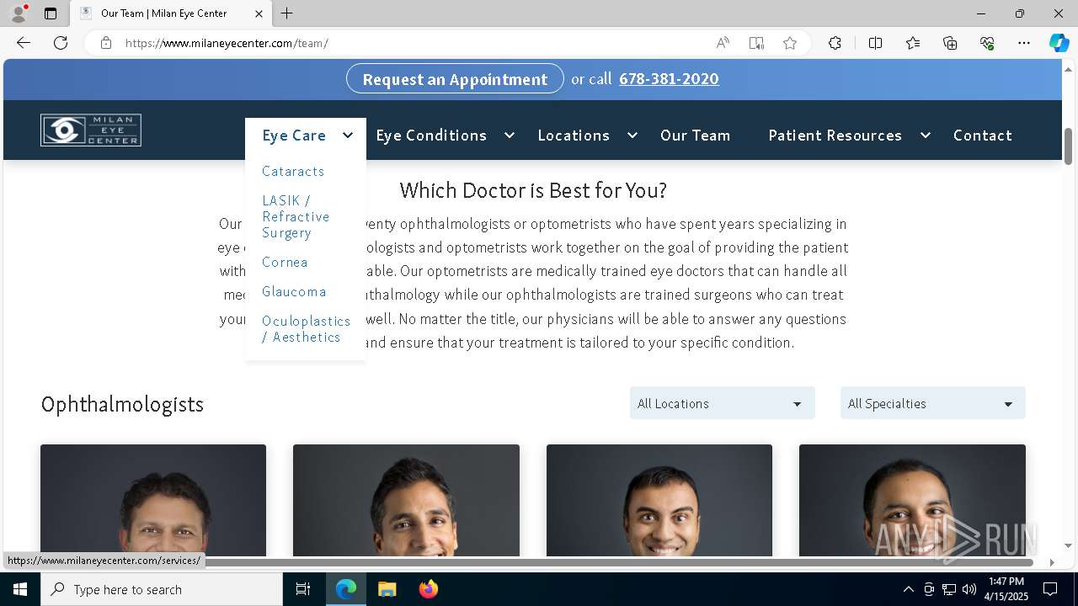Image resolution: width=1078 pixels, height=606 pixels.
Task: Click the Milan Eye Center logo
Action: [x=91, y=130]
